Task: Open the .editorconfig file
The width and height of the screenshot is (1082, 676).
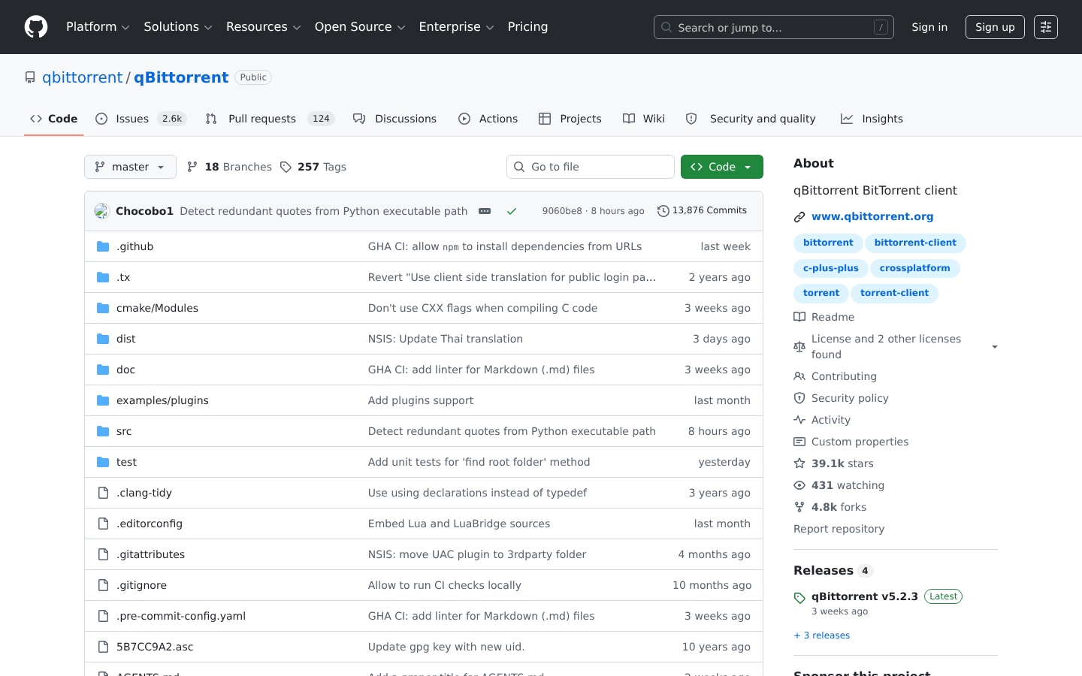Action: 150,524
